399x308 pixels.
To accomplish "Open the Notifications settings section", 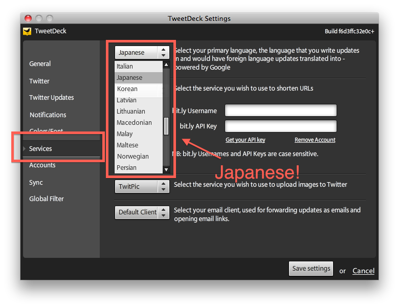I will (x=48, y=115).
